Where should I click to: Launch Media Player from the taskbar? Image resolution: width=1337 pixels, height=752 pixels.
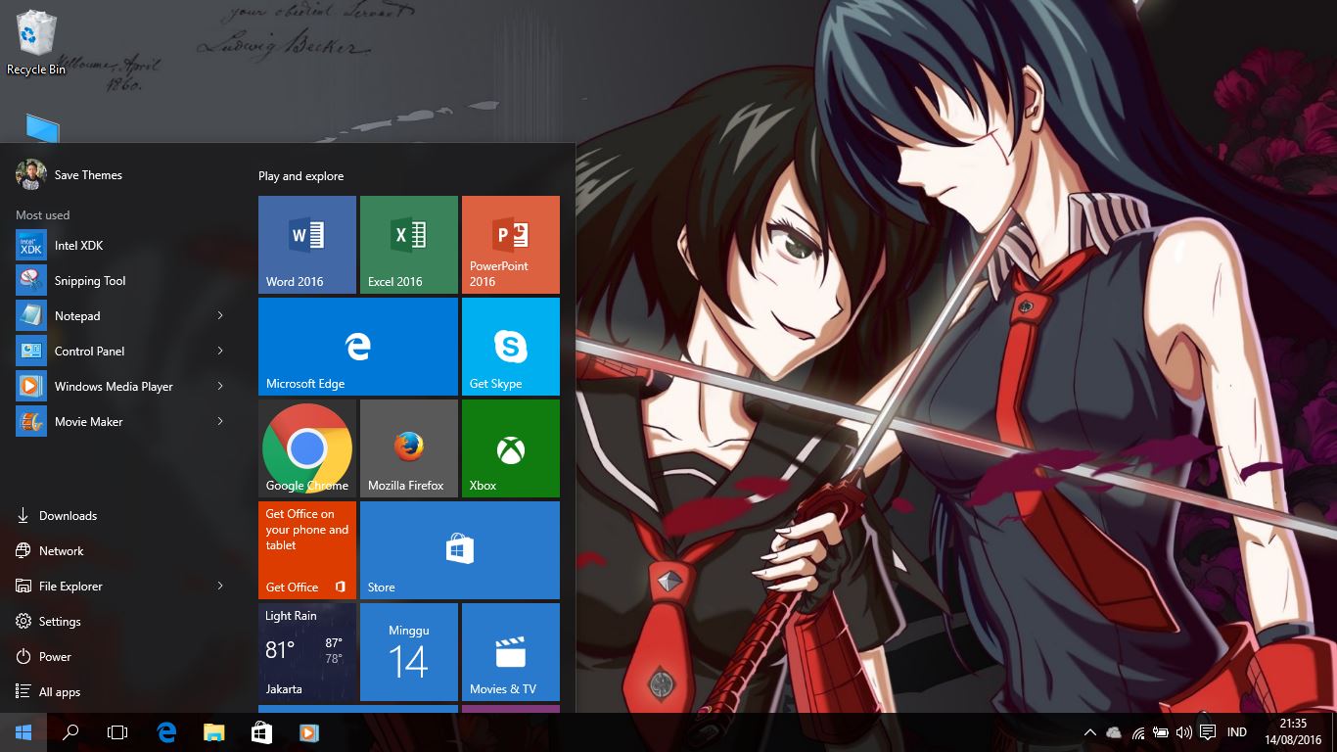(x=308, y=732)
